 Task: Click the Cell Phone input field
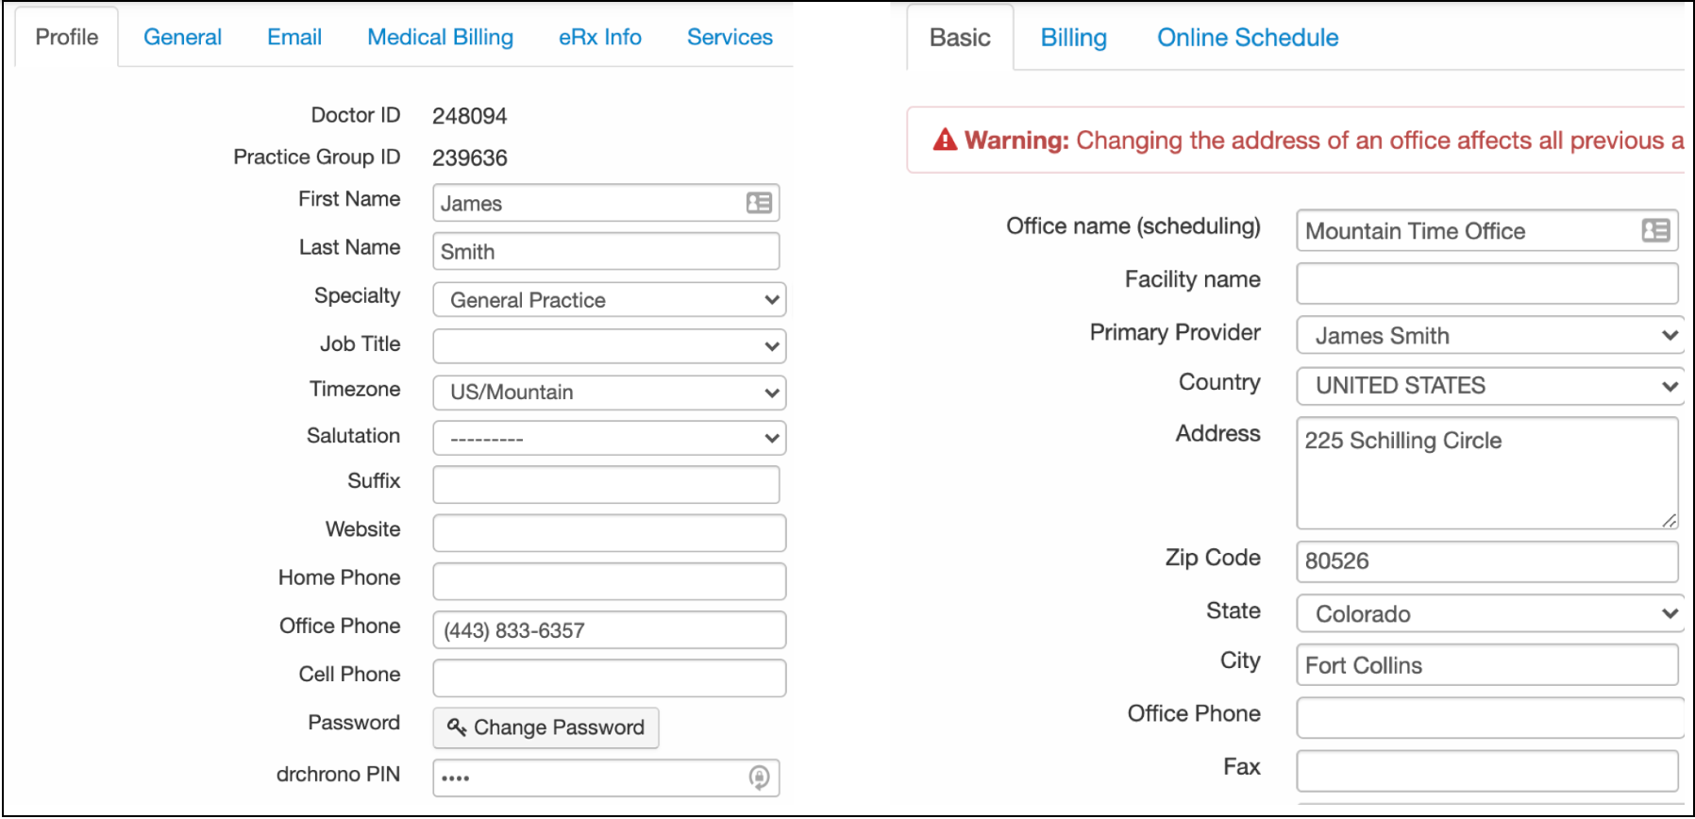pyautogui.click(x=610, y=677)
